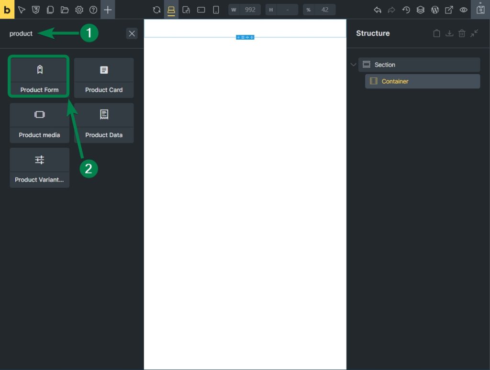The width and height of the screenshot is (490, 370).
Task: Collapse all items in the Structure panel
Action: (x=474, y=33)
